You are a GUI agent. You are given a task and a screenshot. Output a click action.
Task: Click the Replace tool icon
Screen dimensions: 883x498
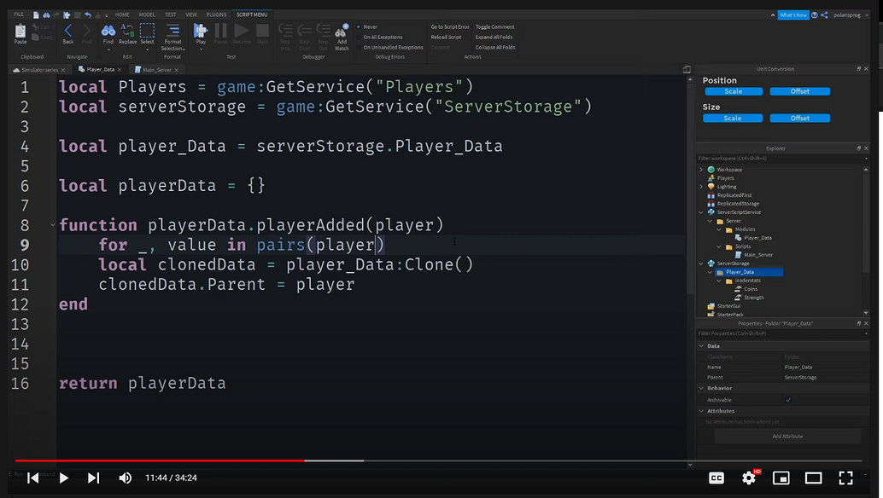(128, 32)
